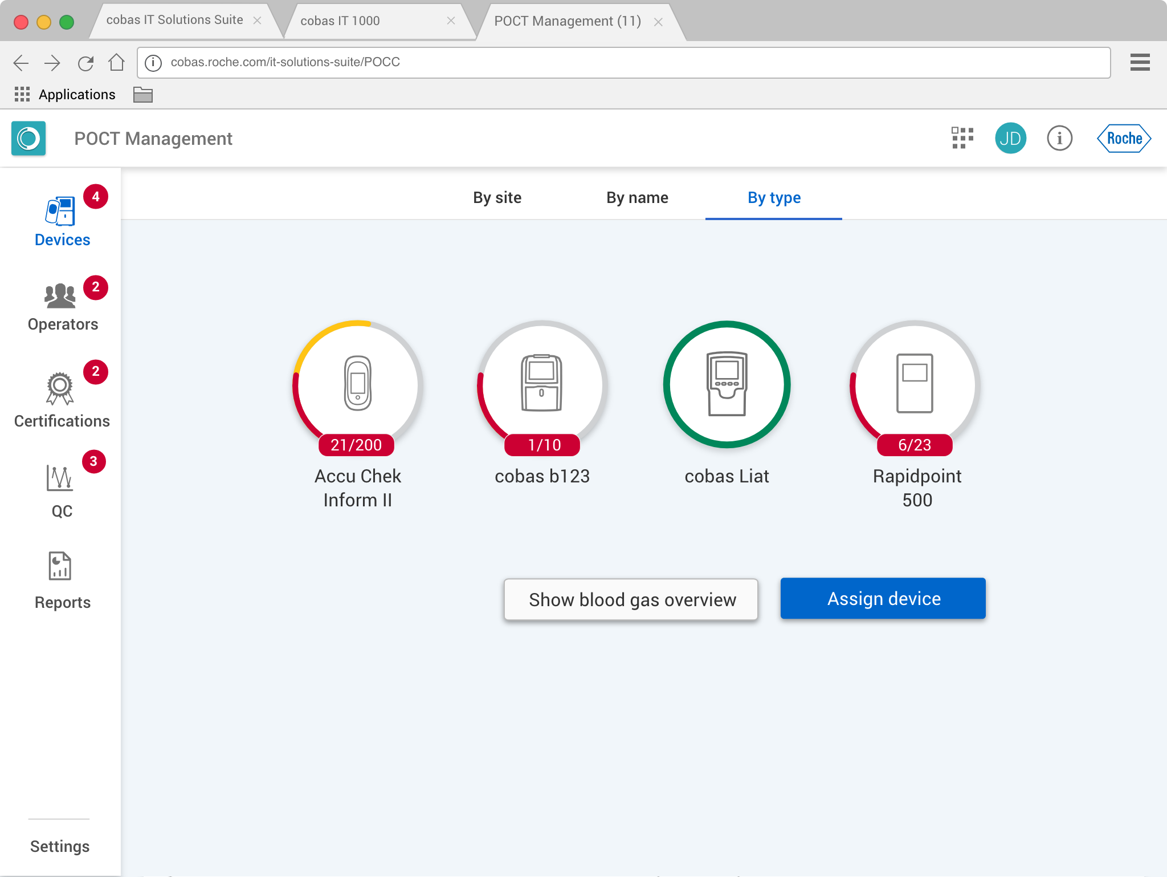
Task: Select the Accu Chek Inform II device
Action: [357, 385]
